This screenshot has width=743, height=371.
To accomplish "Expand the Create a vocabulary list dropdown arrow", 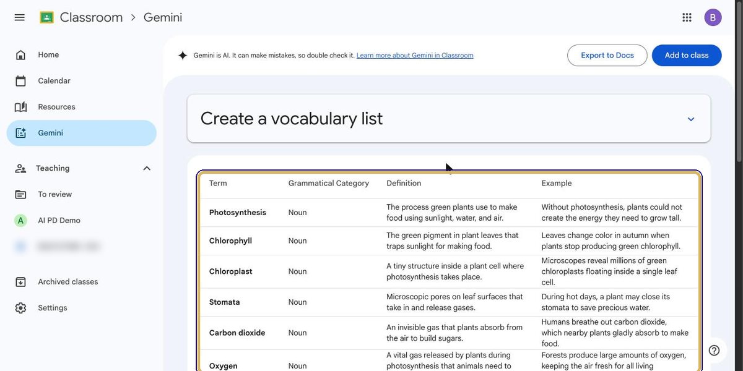I will pyautogui.click(x=691, y=119).
